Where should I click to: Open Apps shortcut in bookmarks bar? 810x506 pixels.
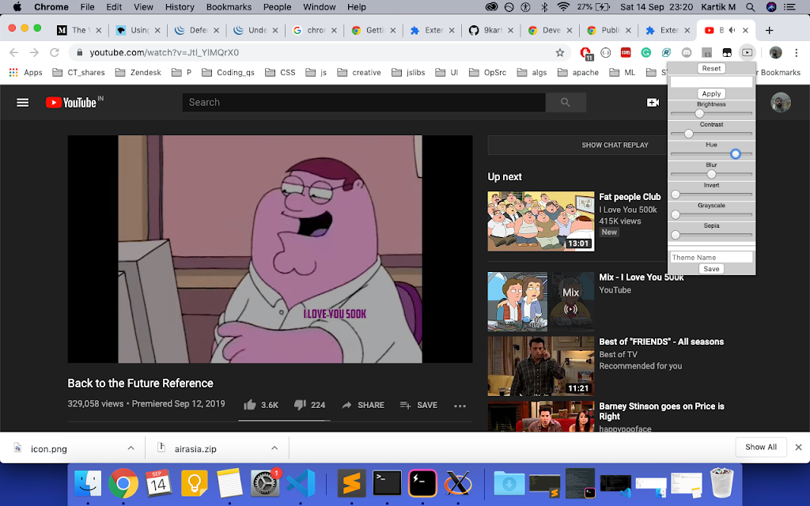click(26, 72)
